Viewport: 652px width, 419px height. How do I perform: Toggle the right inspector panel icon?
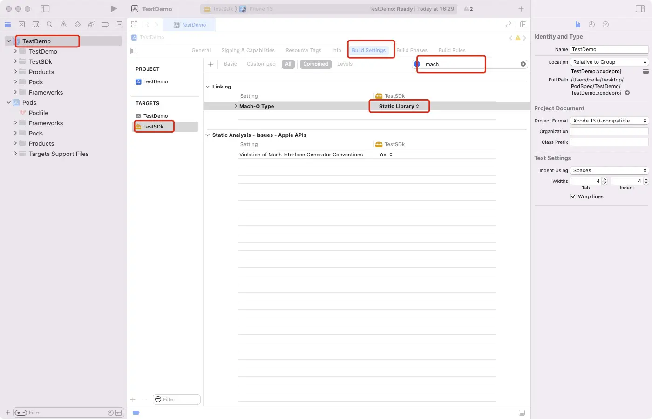point(640,9)
